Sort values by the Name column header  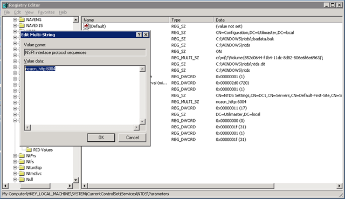[126, 20]
